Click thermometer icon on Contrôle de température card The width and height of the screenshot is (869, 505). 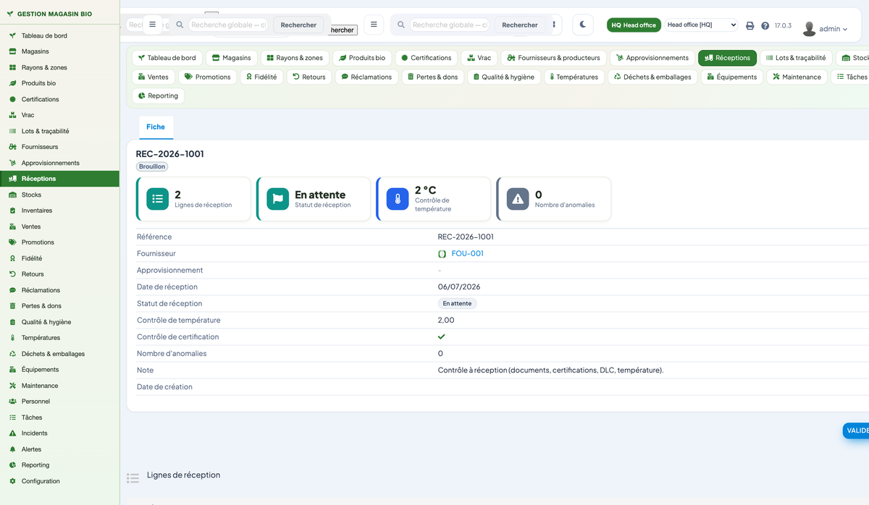pyautogui.click(x=398, y=199)
